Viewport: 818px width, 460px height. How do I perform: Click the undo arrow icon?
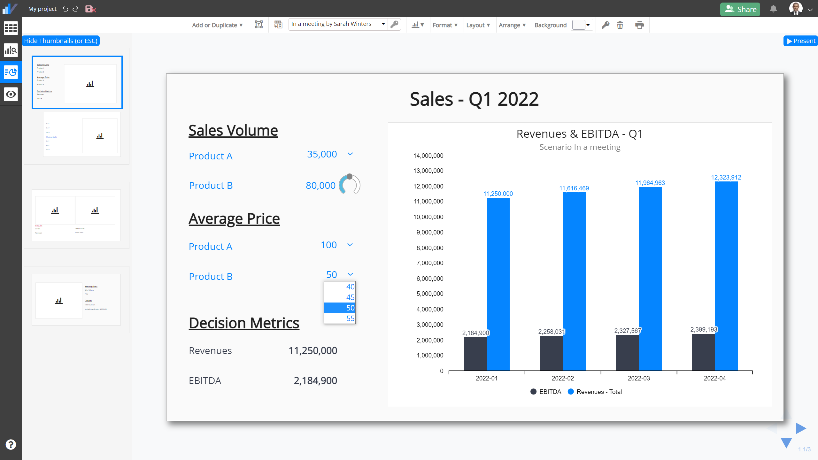click(x=66, y=9)
